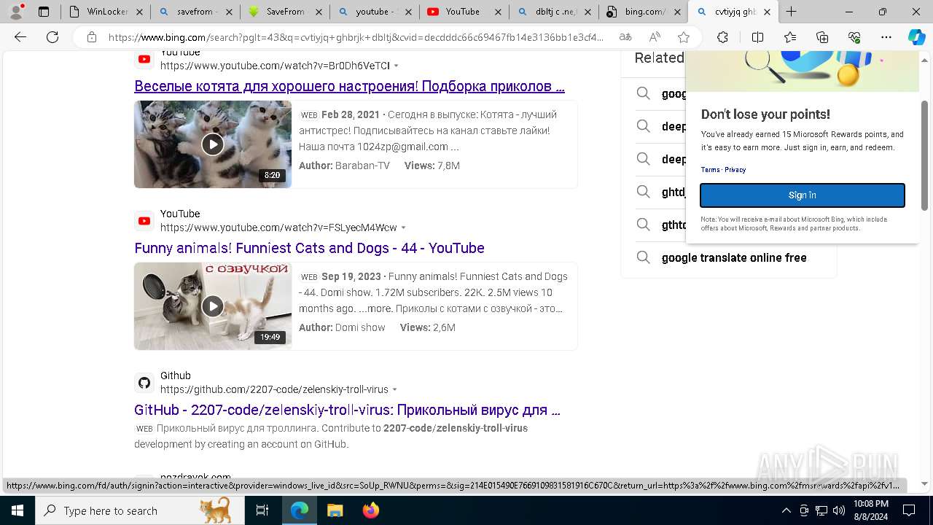View site information lock icon
Image resolution: width=933 pixels, height=525 pixels.
(91, 37)
